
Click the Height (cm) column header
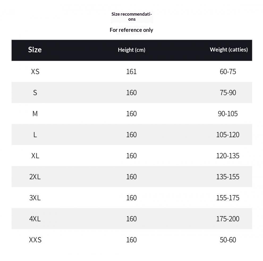coord(131,50)
